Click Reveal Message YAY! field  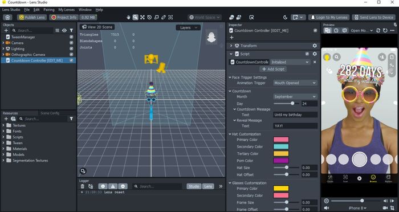pyautogui.click(x=295, y=126)
